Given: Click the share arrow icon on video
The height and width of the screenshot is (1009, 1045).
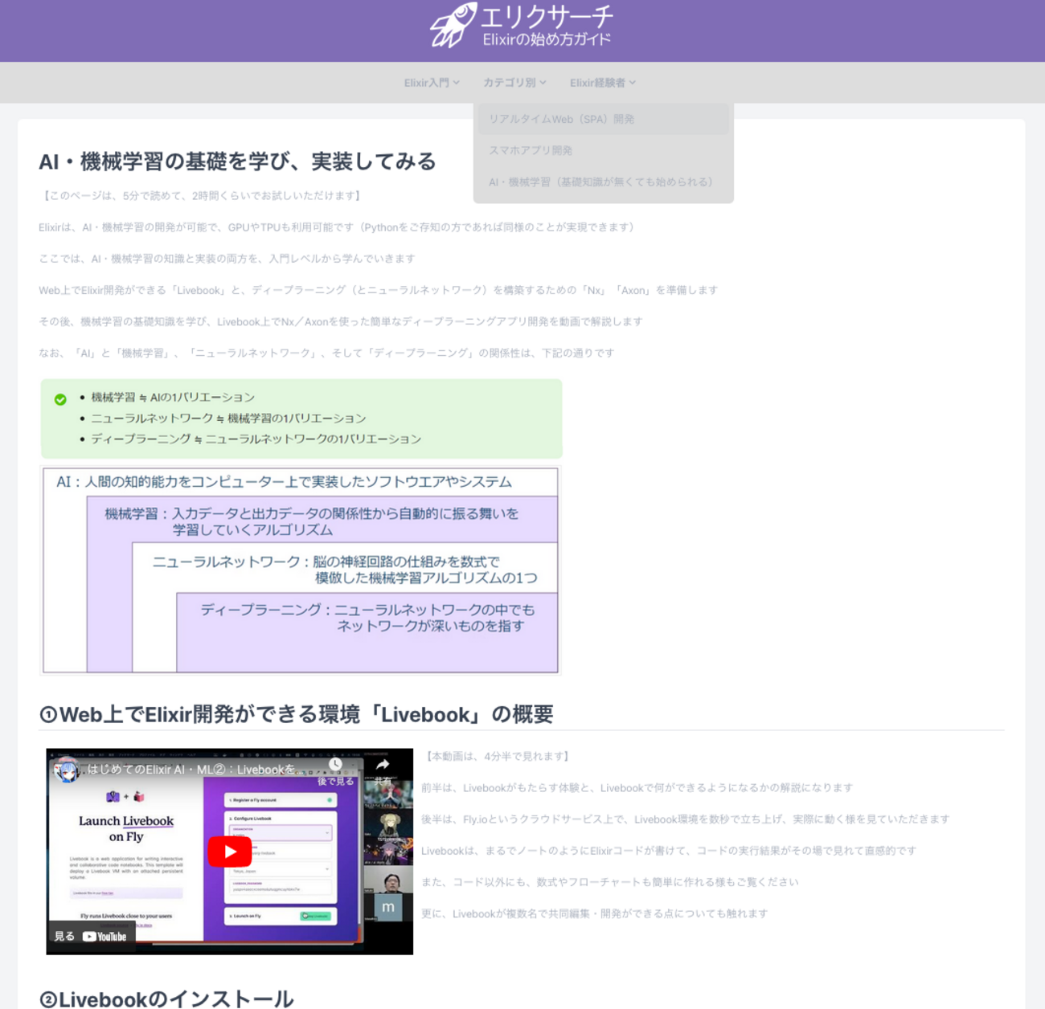Looking at the screenshot, I should click(x=383, y=765).
